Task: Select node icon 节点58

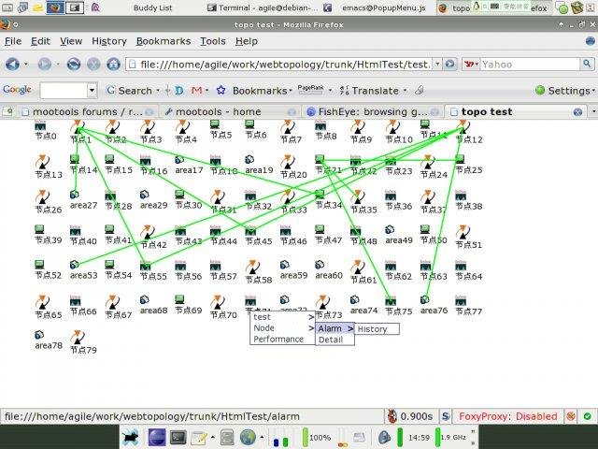Action: pyautogui.click(x=252, y=268)
